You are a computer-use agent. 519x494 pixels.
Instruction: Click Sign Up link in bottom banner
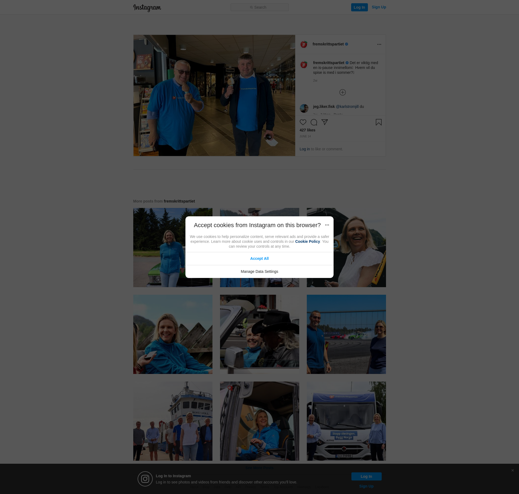[x=366, y=486]
